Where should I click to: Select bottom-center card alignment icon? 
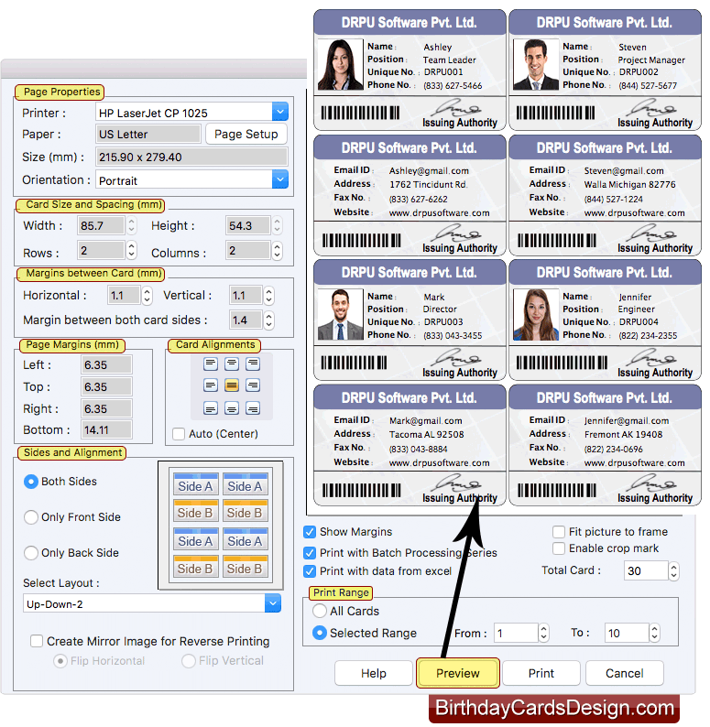tap(232, 408)
